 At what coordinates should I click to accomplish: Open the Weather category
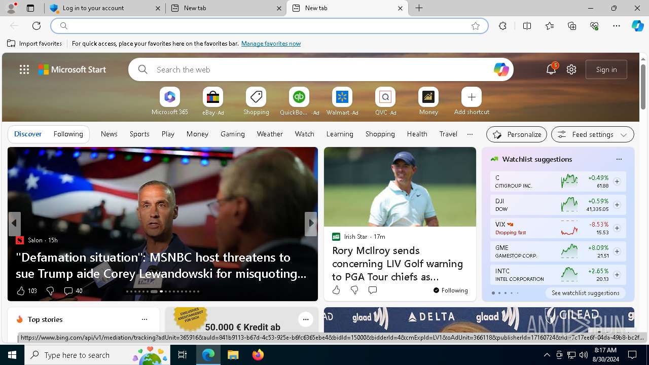pos(270,134)
